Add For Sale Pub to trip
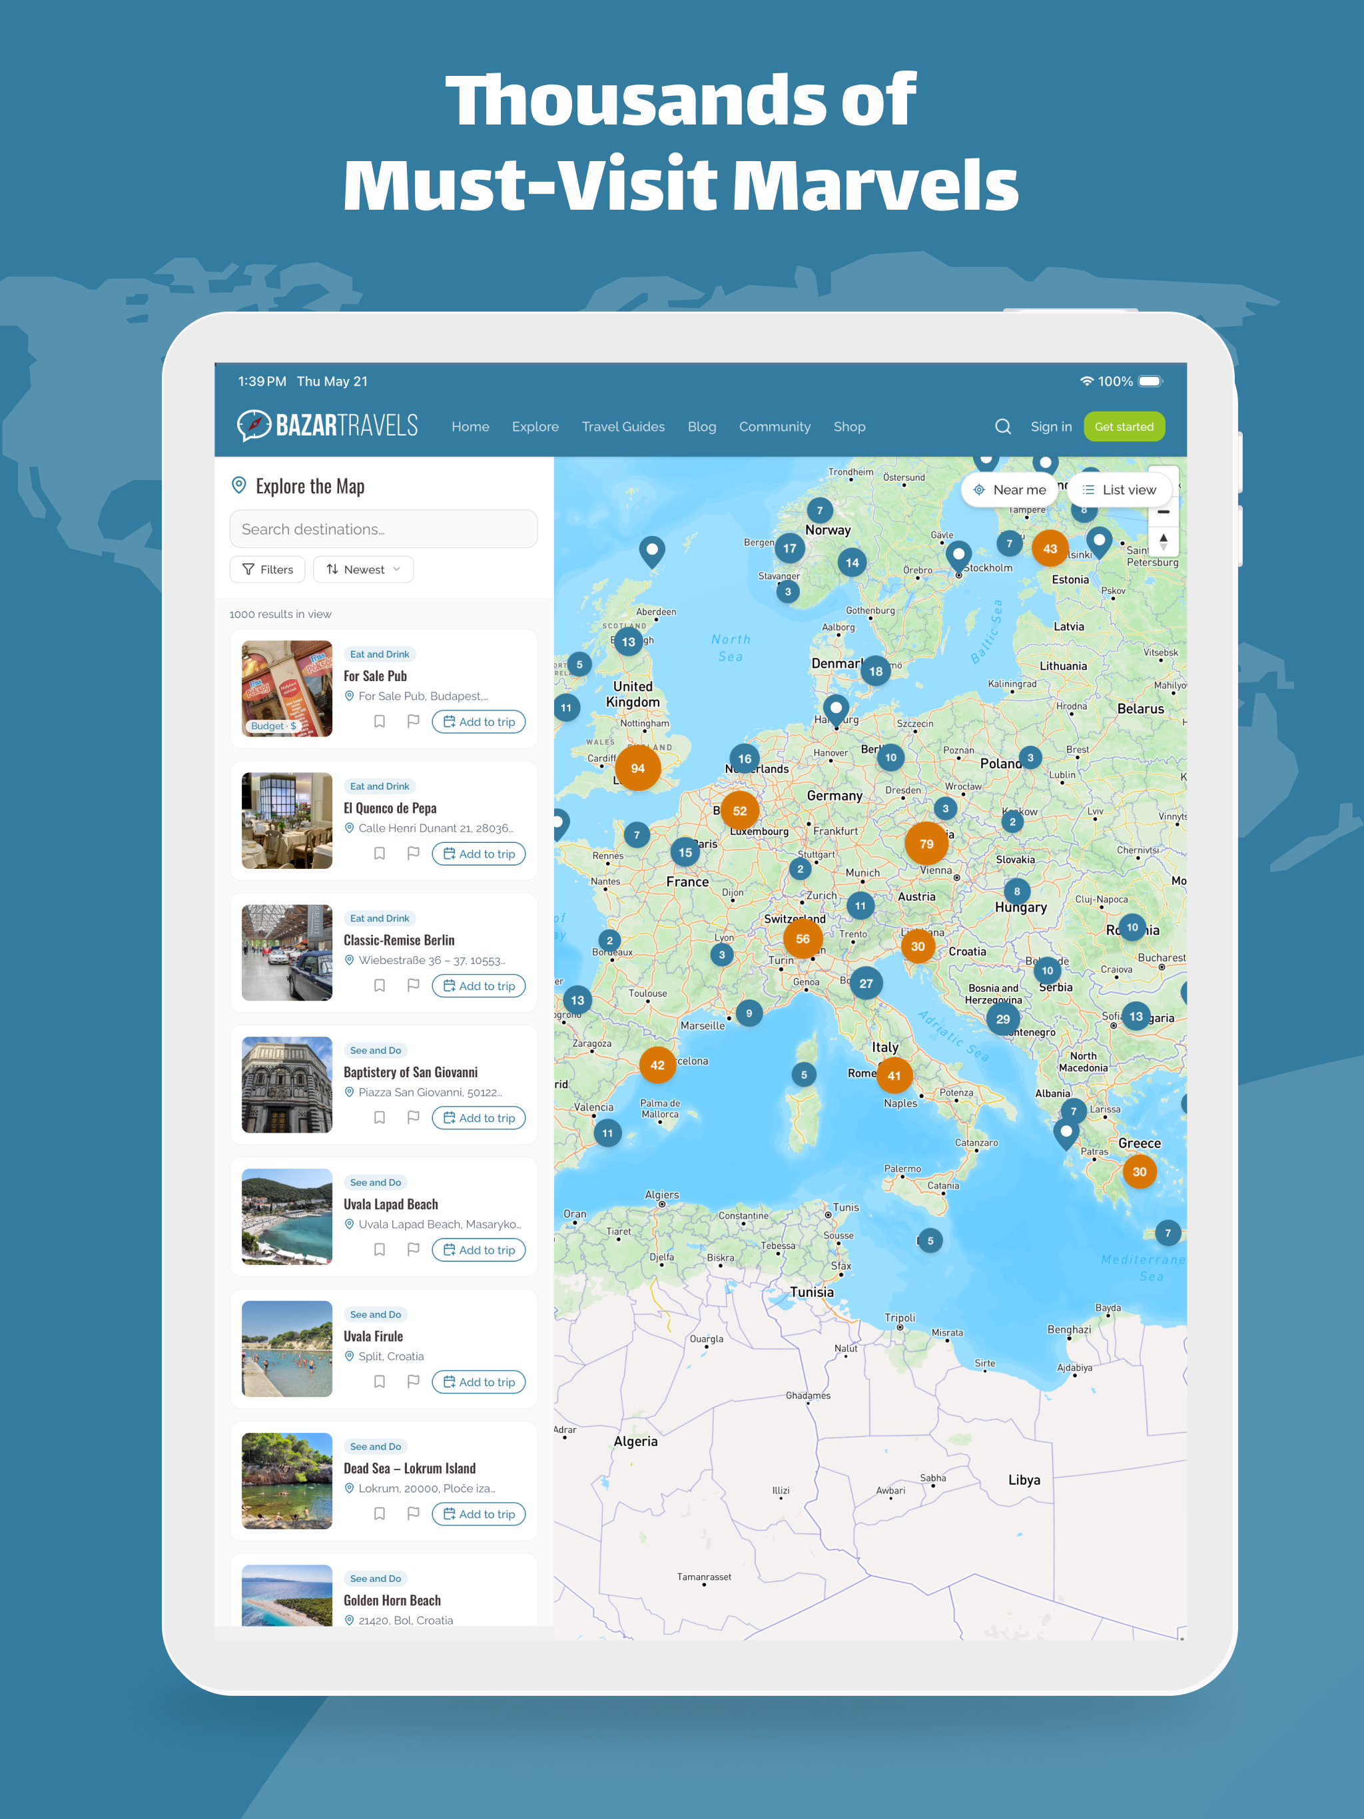The height and width of the screenshot is (1819, 1364). [479, 721]
